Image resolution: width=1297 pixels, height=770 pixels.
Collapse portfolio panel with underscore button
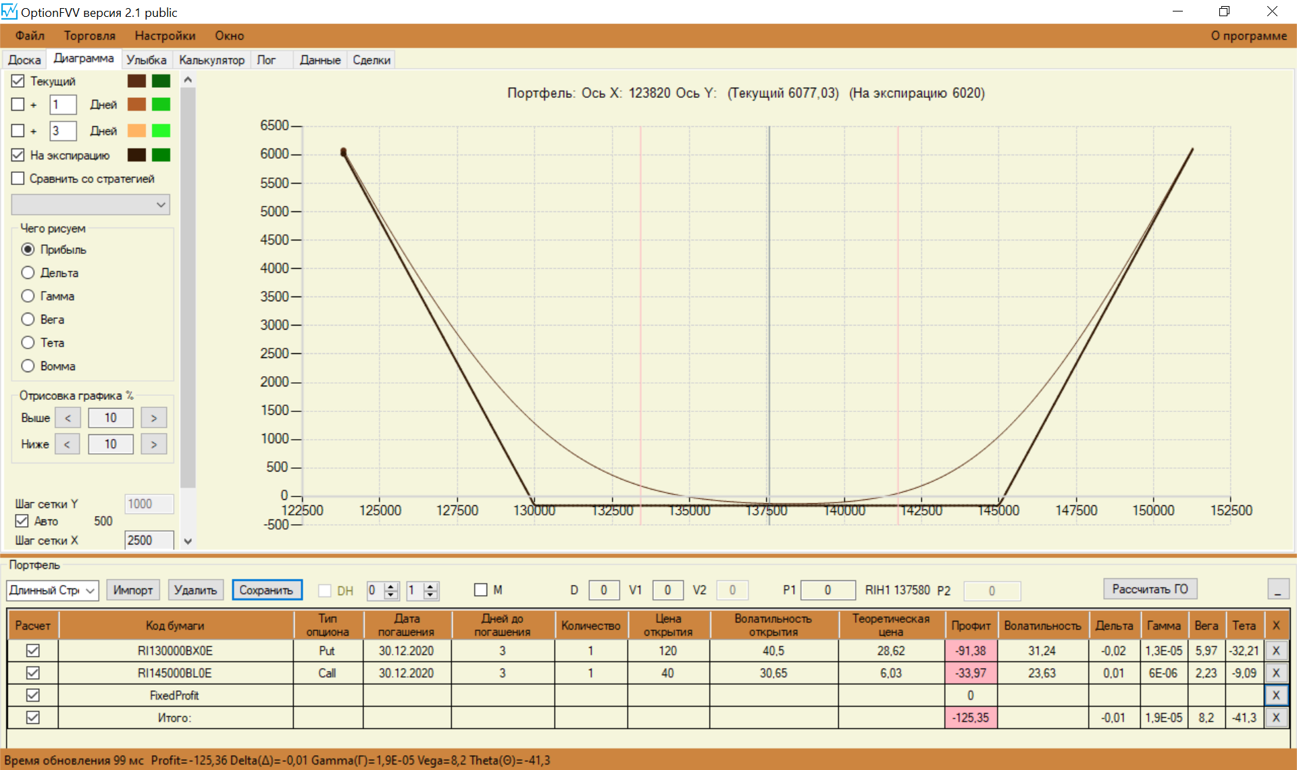(x=1277, y=590)
